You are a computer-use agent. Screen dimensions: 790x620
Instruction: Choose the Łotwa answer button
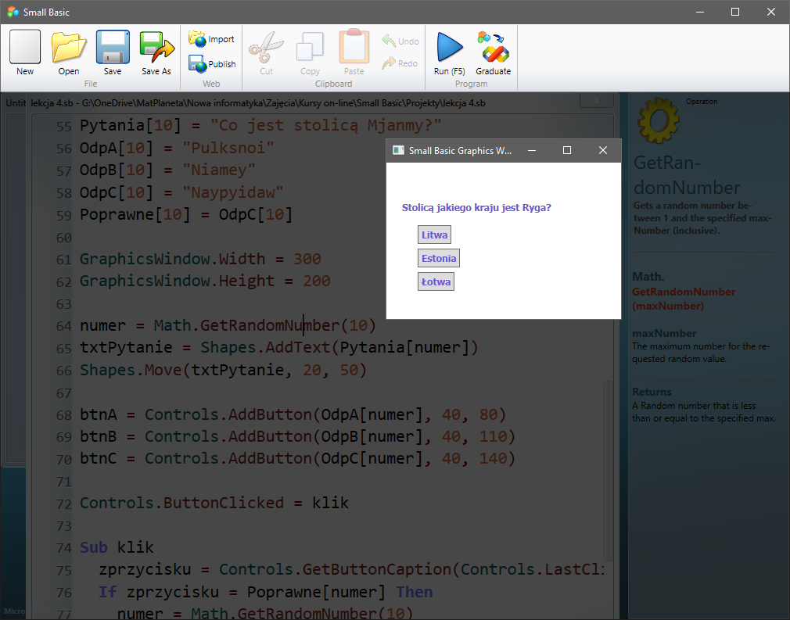tap(436, 281)
